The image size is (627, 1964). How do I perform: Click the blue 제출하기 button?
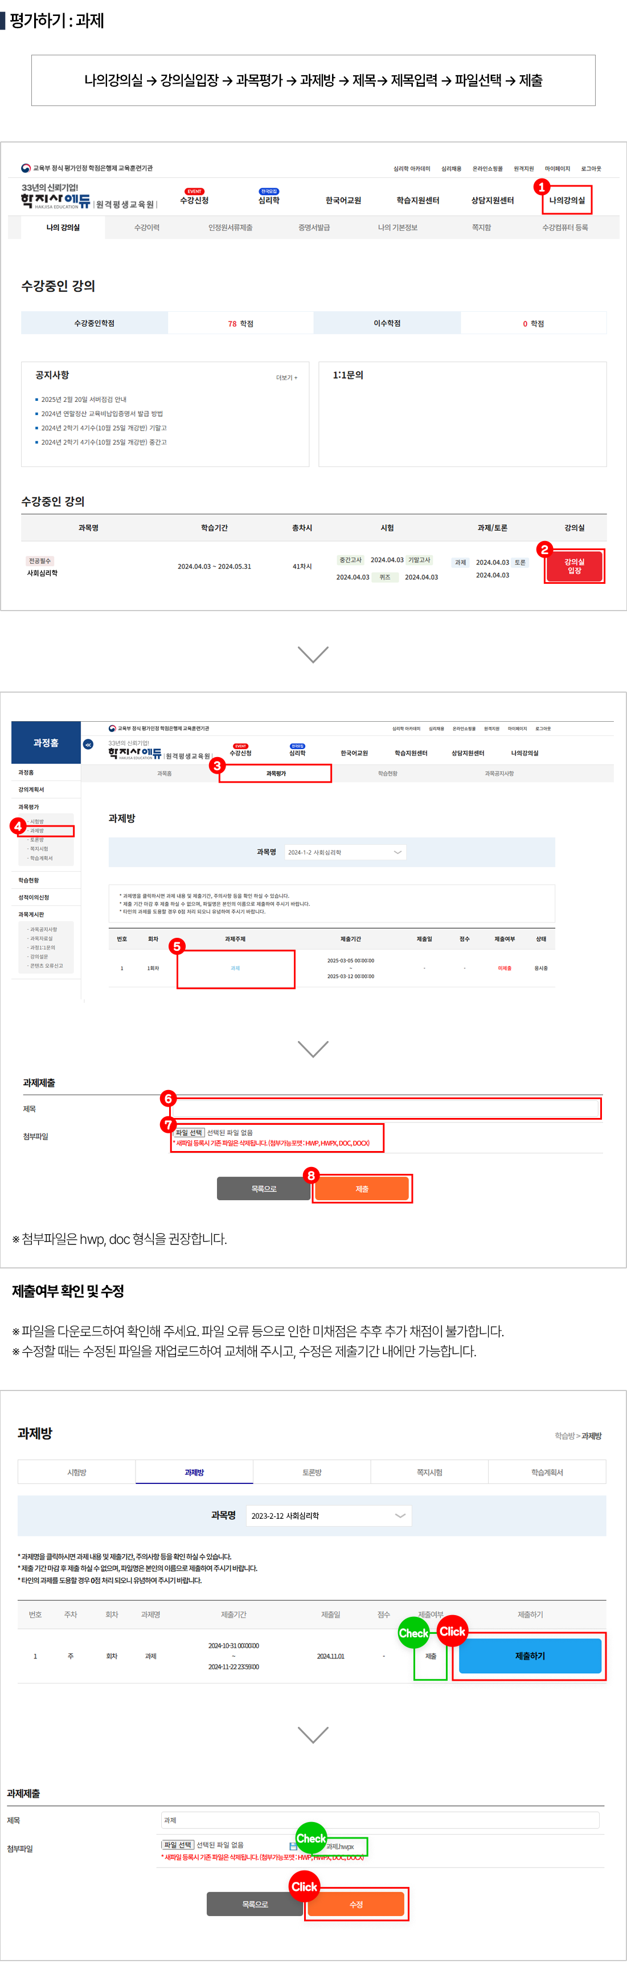pyautogui.click(x=530, y=1656)
